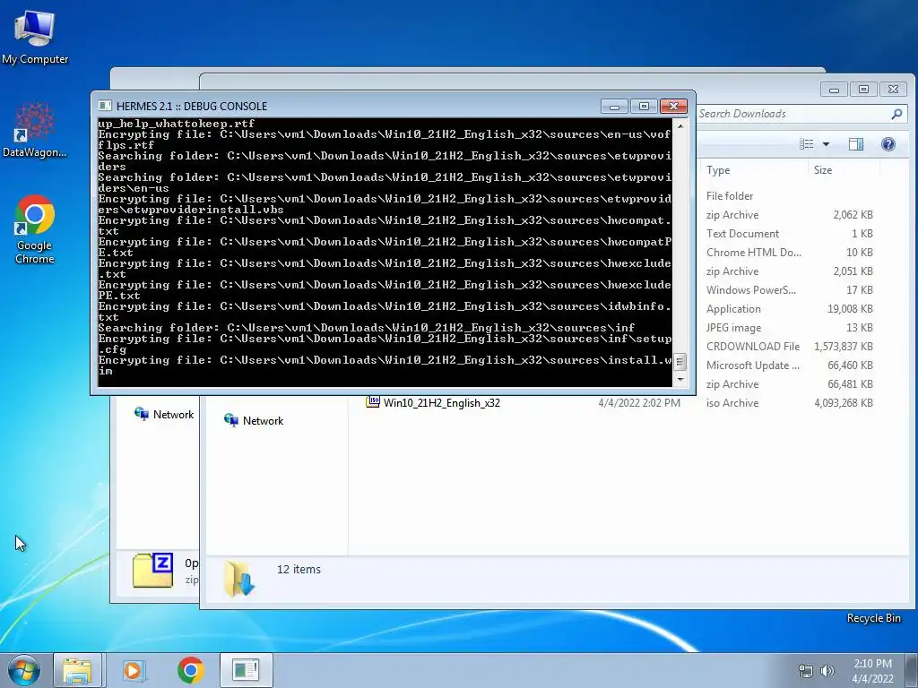918x688 pixels.
Task: Select HERMES console taskbar button
Action: (x=246, y=670)
